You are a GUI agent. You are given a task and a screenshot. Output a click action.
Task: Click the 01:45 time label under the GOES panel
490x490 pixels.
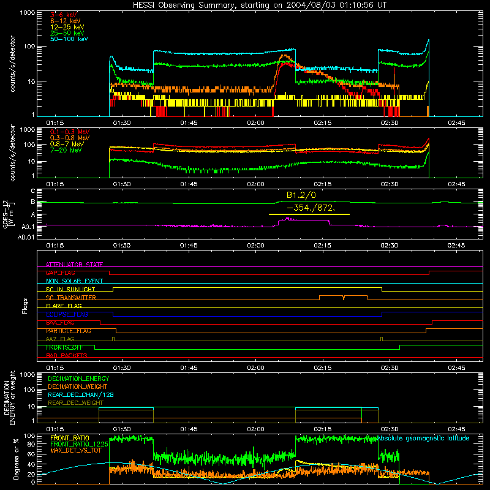(x=189, y=246)
